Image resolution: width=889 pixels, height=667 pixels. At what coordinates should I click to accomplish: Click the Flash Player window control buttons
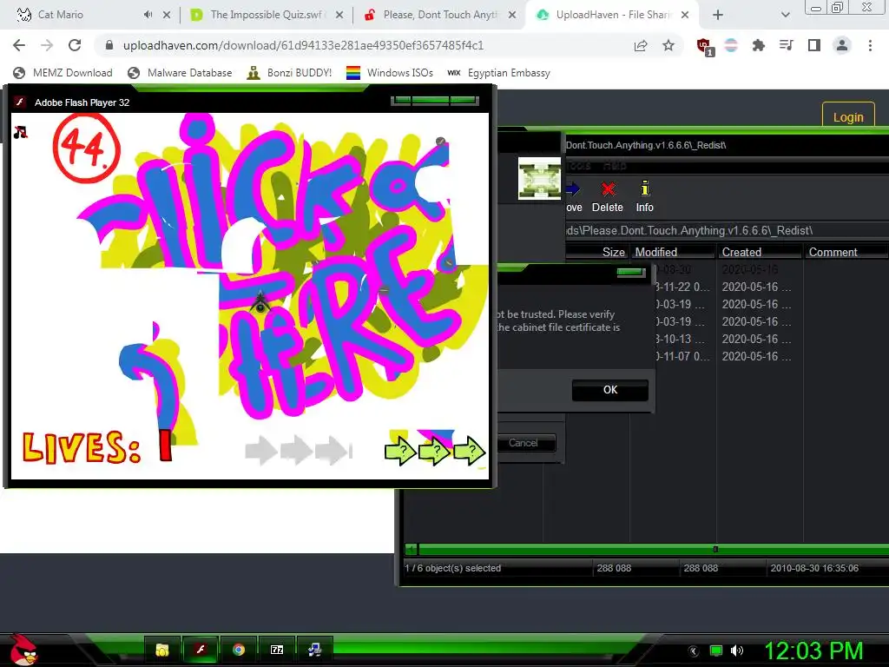click(x=435, y=101)
